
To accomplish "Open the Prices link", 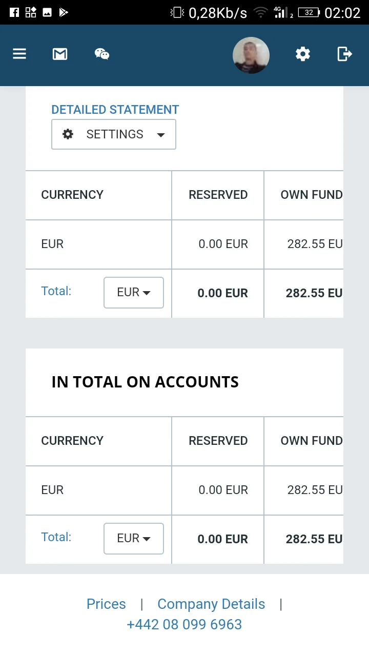I will pyautogui.click(x=106, y=604).
